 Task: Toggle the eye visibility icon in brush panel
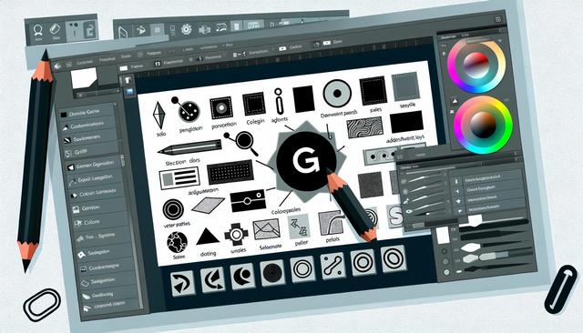point(409,212)
